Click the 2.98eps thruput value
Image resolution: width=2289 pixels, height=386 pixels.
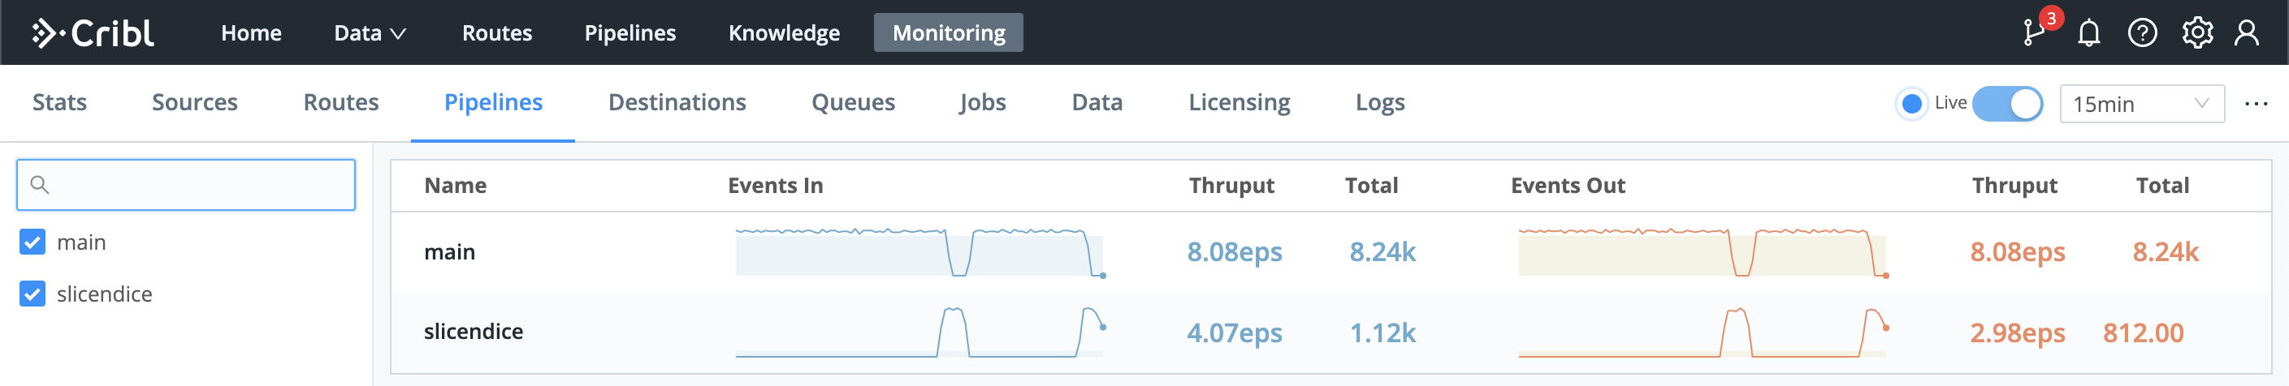[x=2017, y=332]
